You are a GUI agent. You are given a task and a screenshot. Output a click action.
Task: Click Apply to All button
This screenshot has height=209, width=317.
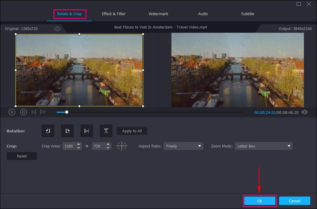[132, 131]
